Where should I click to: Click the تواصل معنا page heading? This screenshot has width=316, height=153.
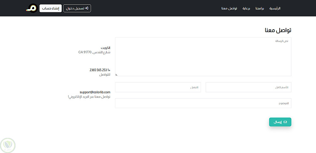pyautogui.click(x=278, y=30)
